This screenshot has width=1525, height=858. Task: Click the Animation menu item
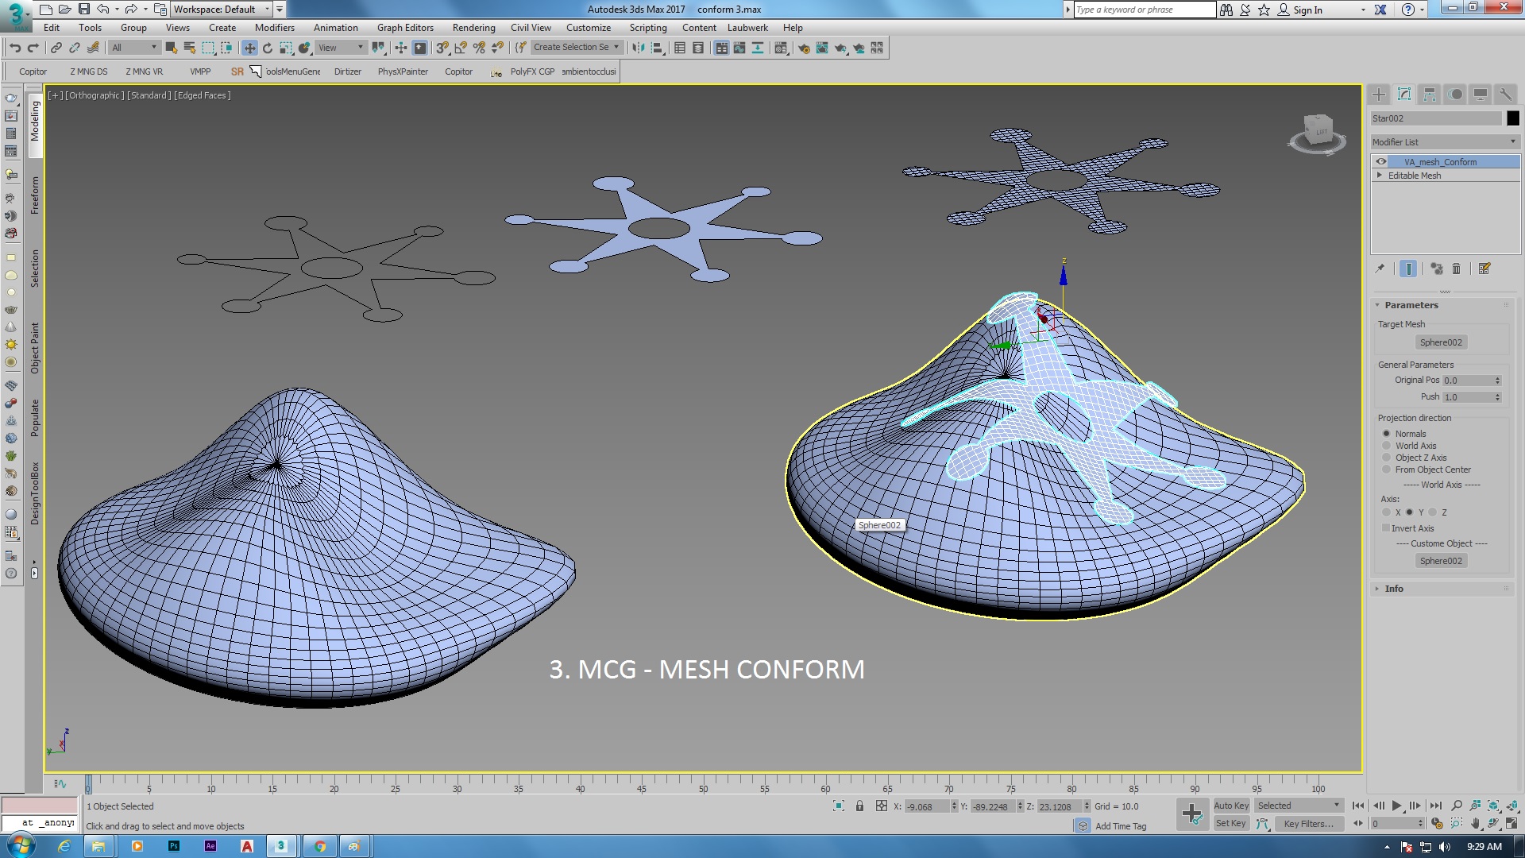(x=335, y=27)
